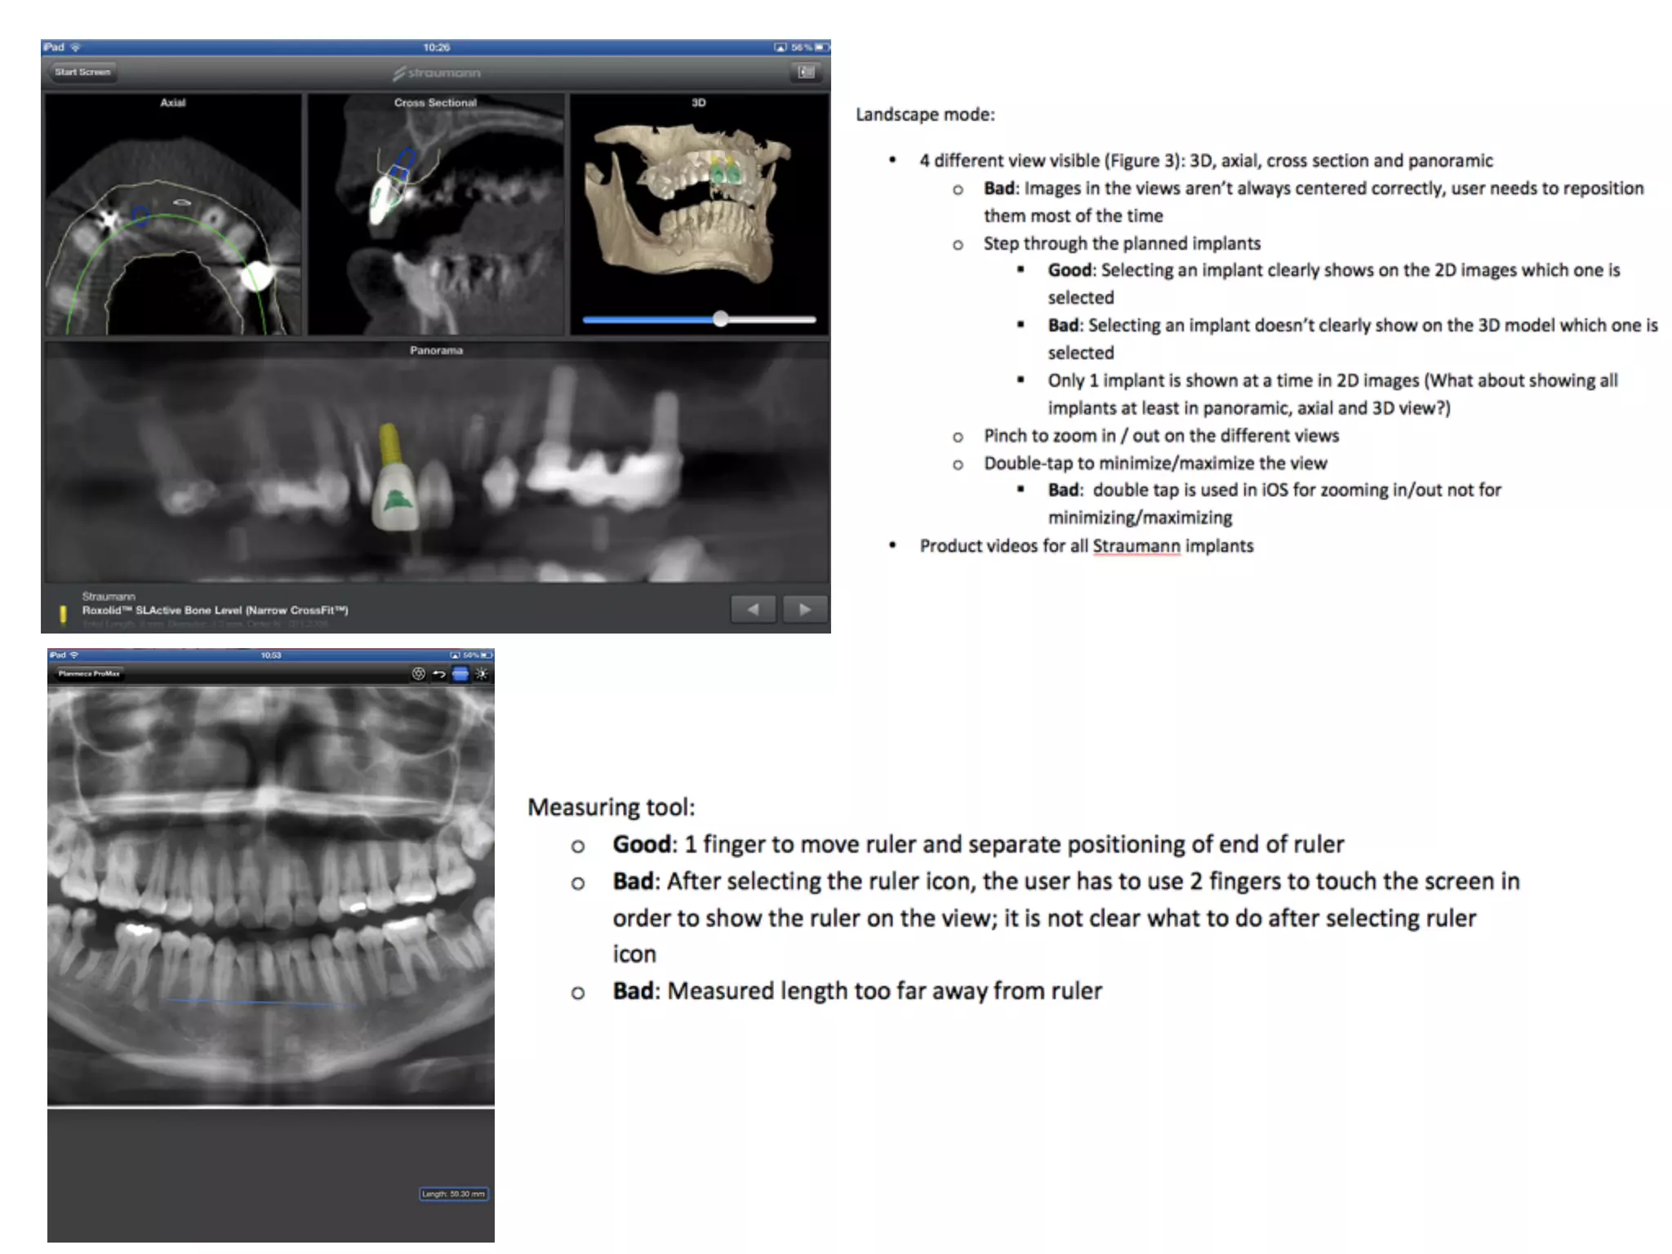Click the Roxolid SLActive Bone Level label
The image size is (1672, 1254).
215,610
